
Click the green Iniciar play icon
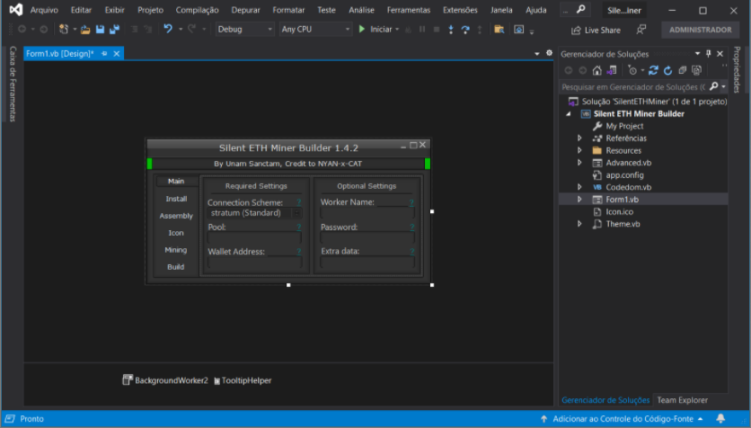362,30
